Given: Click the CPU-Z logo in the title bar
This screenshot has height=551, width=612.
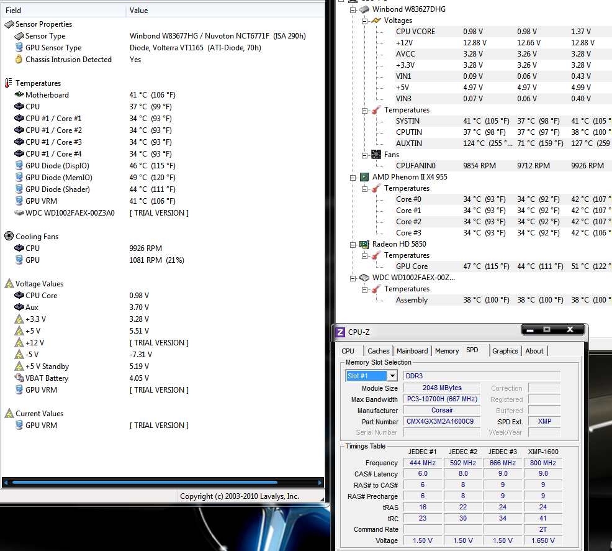Looking at the screenshot, I should (x=340, y=332).
